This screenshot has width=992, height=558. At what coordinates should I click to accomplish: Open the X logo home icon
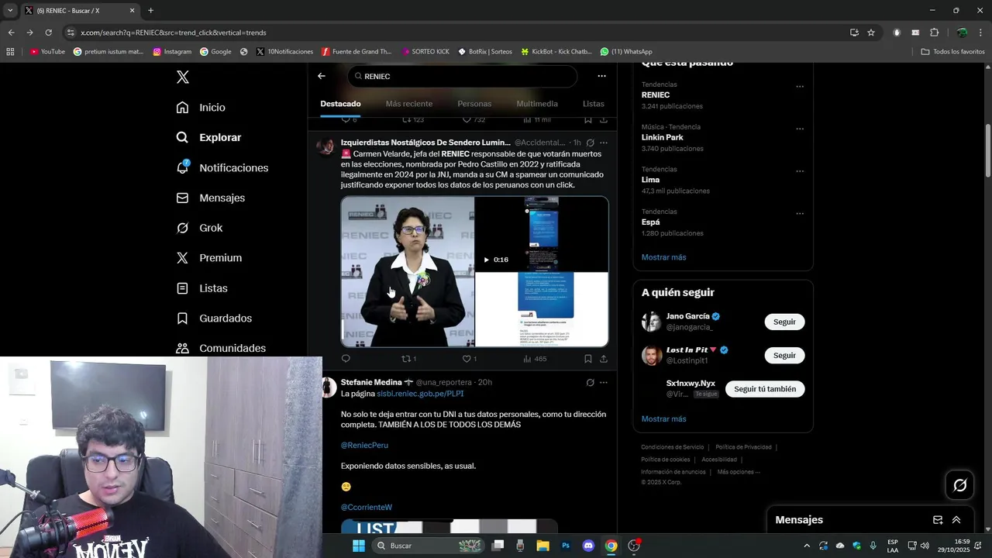pyautogui.click(x=183, y=77)
